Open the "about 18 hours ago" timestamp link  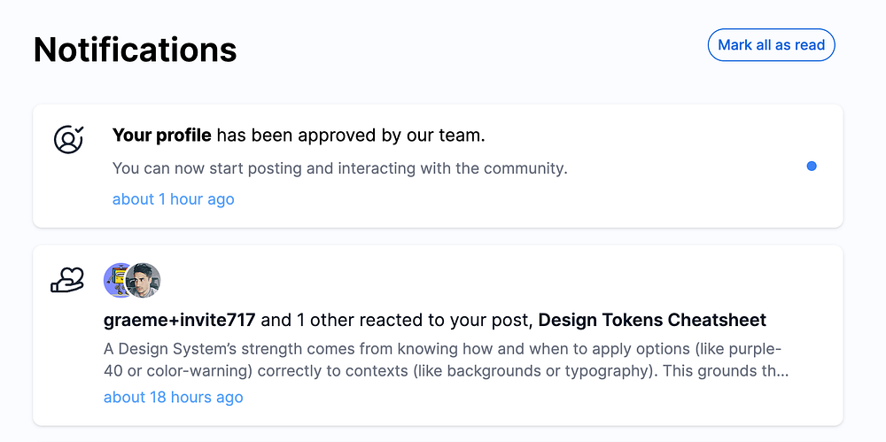173,397
